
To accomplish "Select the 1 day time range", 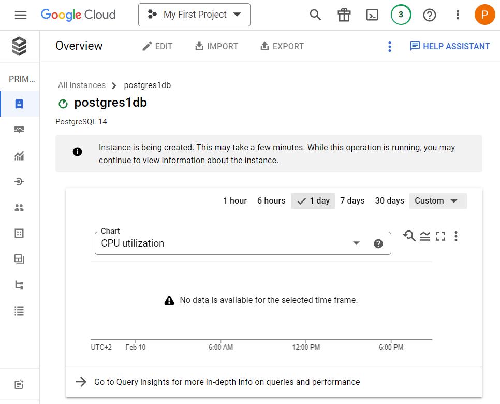I will tap(313, 201).
